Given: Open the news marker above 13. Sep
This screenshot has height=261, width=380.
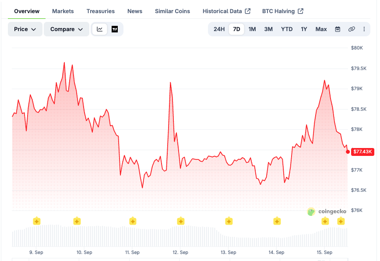Looking at the screenshot, I should 229,221.
